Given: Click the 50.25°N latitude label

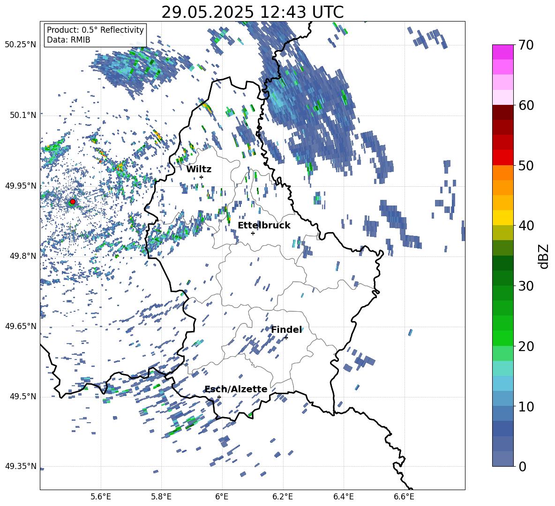Looking at the screenshot, I should [21, 45].
